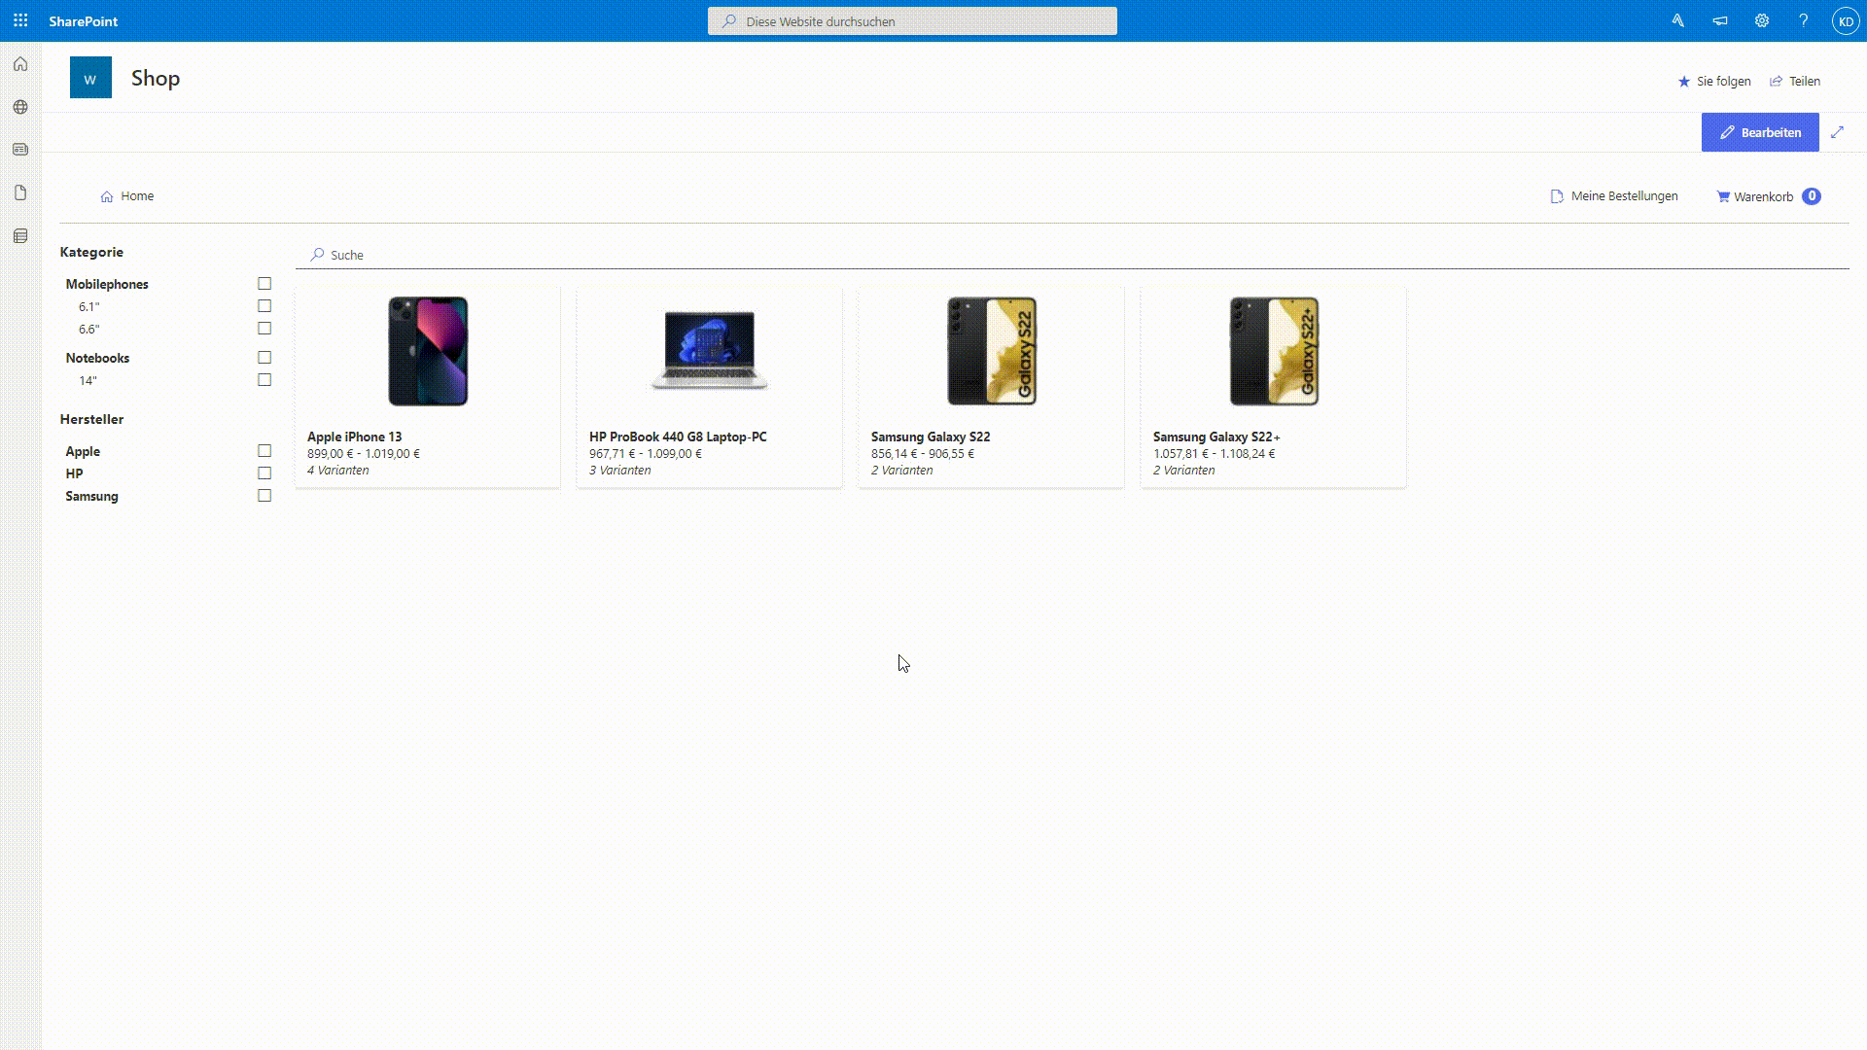Image resolution: width=1867 pixels, height=1050 pixels.
Task: Tick the Notebooks category checkbox
Action: 264,358
